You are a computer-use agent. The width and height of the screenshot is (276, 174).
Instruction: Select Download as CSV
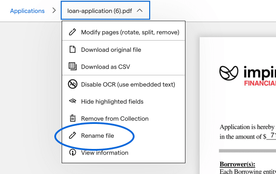coord(123,66)
